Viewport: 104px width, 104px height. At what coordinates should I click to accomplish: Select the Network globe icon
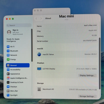coord(8,55)
